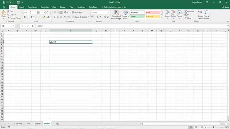Delete cells button
The image size is (230, 129).
coord(173,15)
